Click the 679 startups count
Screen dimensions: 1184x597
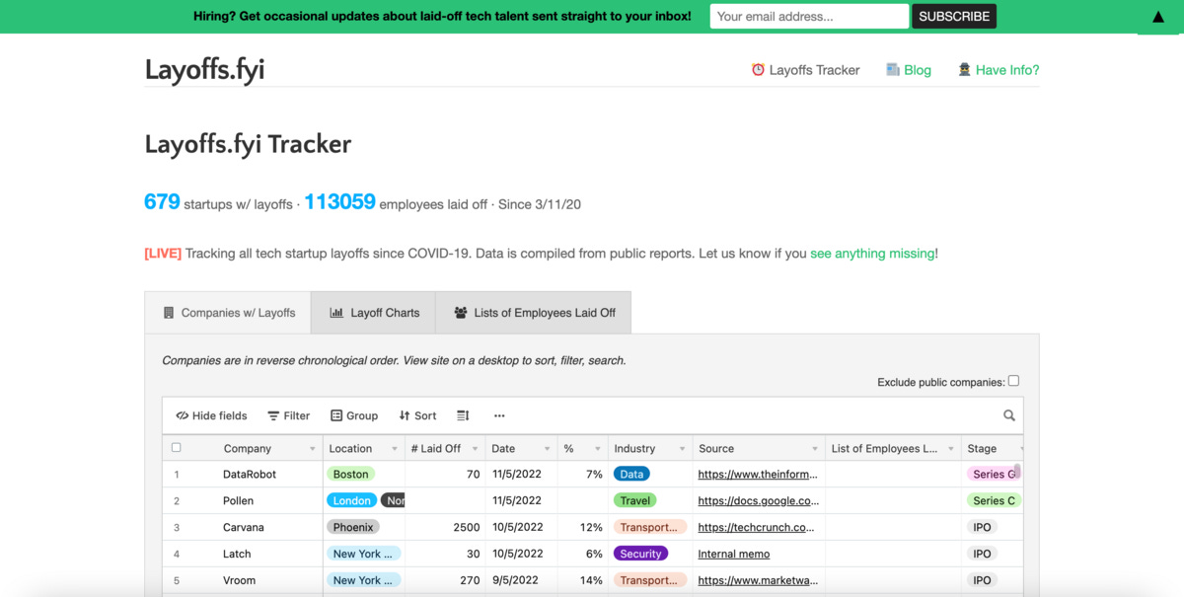162,202
